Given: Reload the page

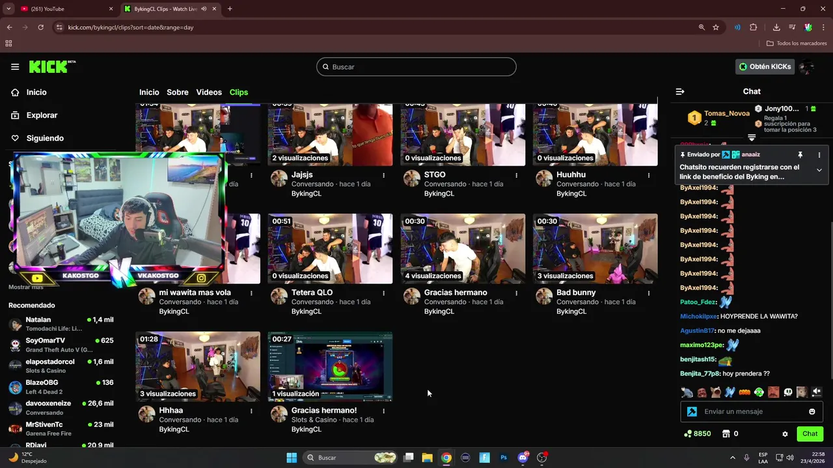Looking at the screenshot, I should [x=40, y=27].
